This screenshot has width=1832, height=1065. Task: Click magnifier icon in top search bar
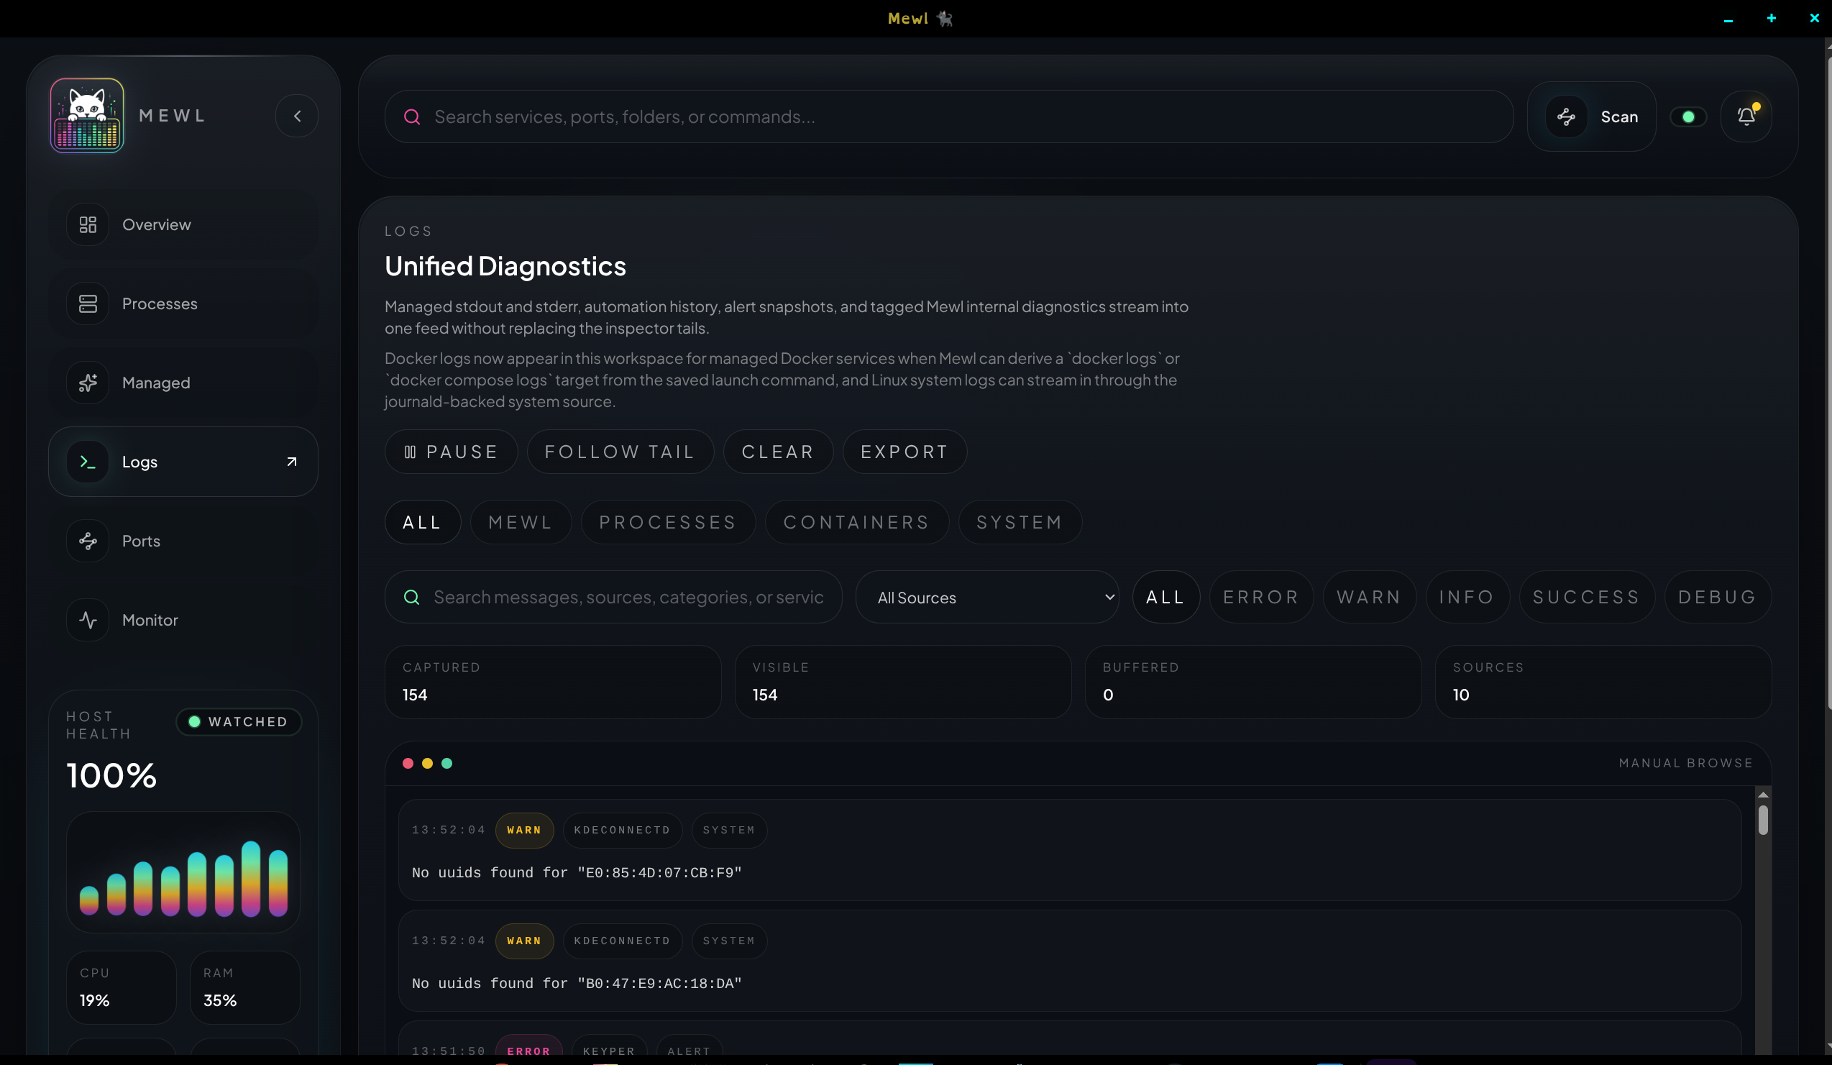point(412,117)
